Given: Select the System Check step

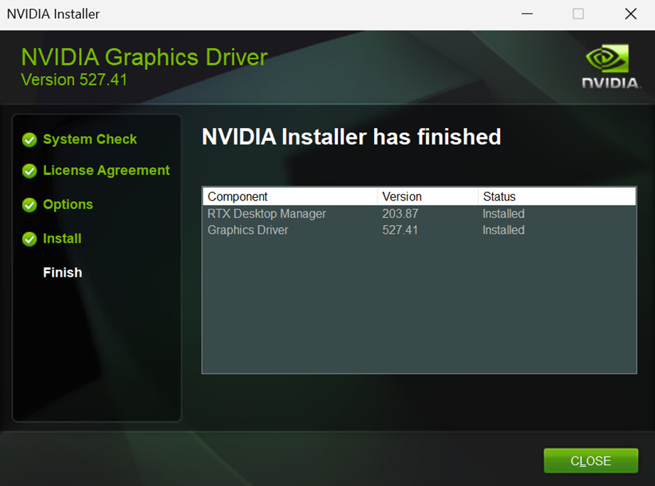Looking at the screenshot, I should click(x=90, y=139).
